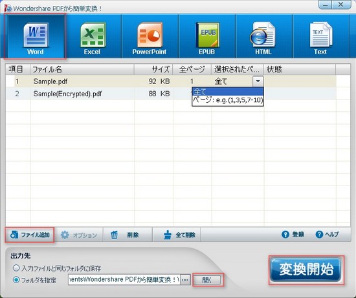Close the Wondershare PDF converter window

[x=340, y=5]
